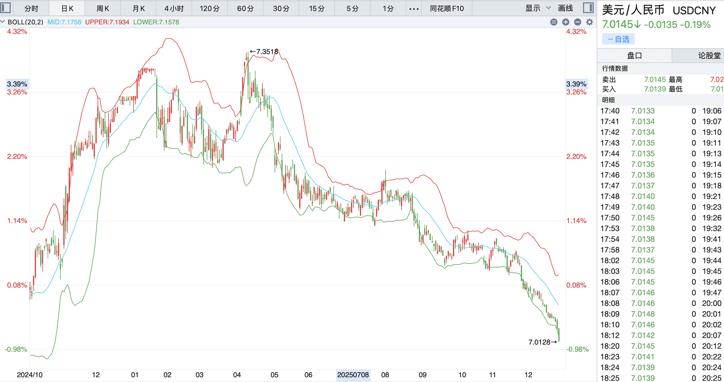Open the 画线 drawing tools

[565, 8]
